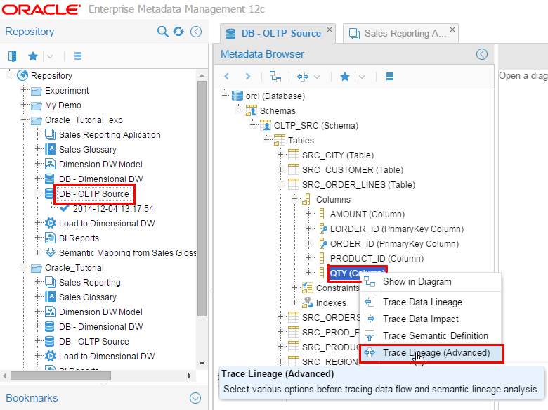The width and height of the screenshot is (548, 410).
Task: Click the Repository panel door icon
Action: tap(12, 56)
